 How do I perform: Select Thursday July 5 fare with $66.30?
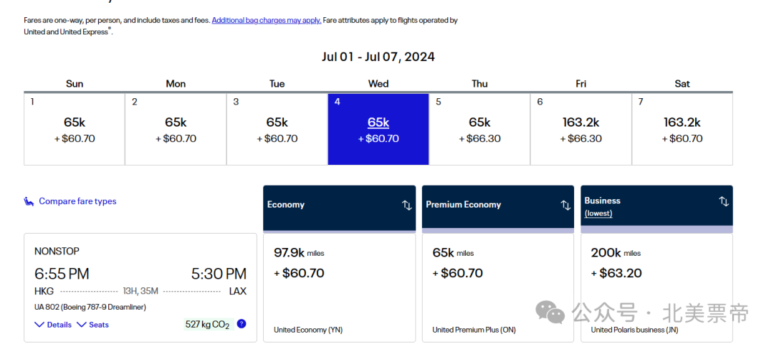coord(479,129)
